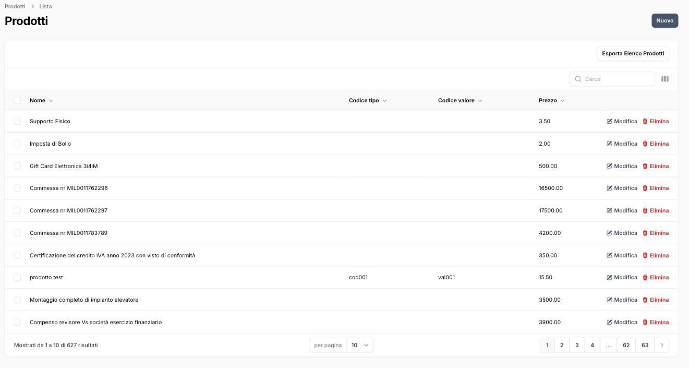The image size is (689, 368).
Task: Click trash icon for Compenso revisore row
Action: (645, 323)
